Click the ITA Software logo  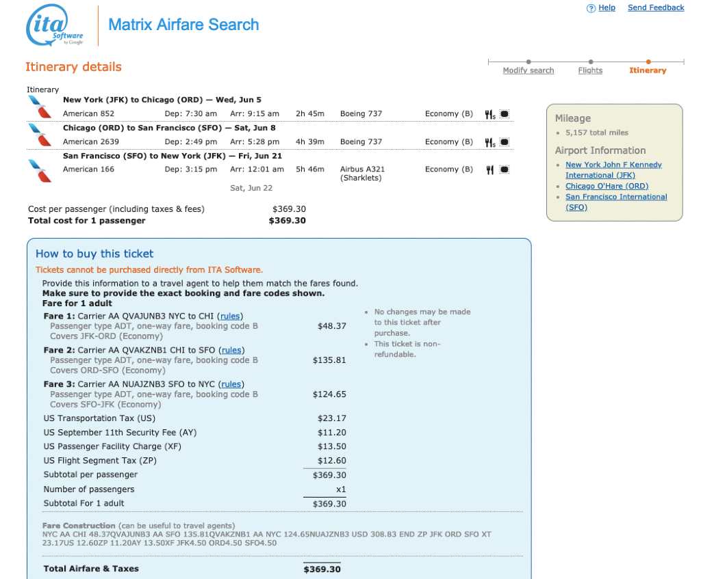(55, 25)
